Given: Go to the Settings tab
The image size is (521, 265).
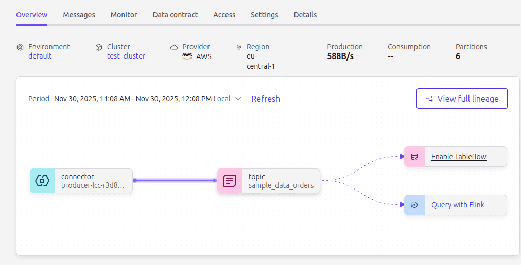Looking at the screenshot, I should click(x=264, y=15).
